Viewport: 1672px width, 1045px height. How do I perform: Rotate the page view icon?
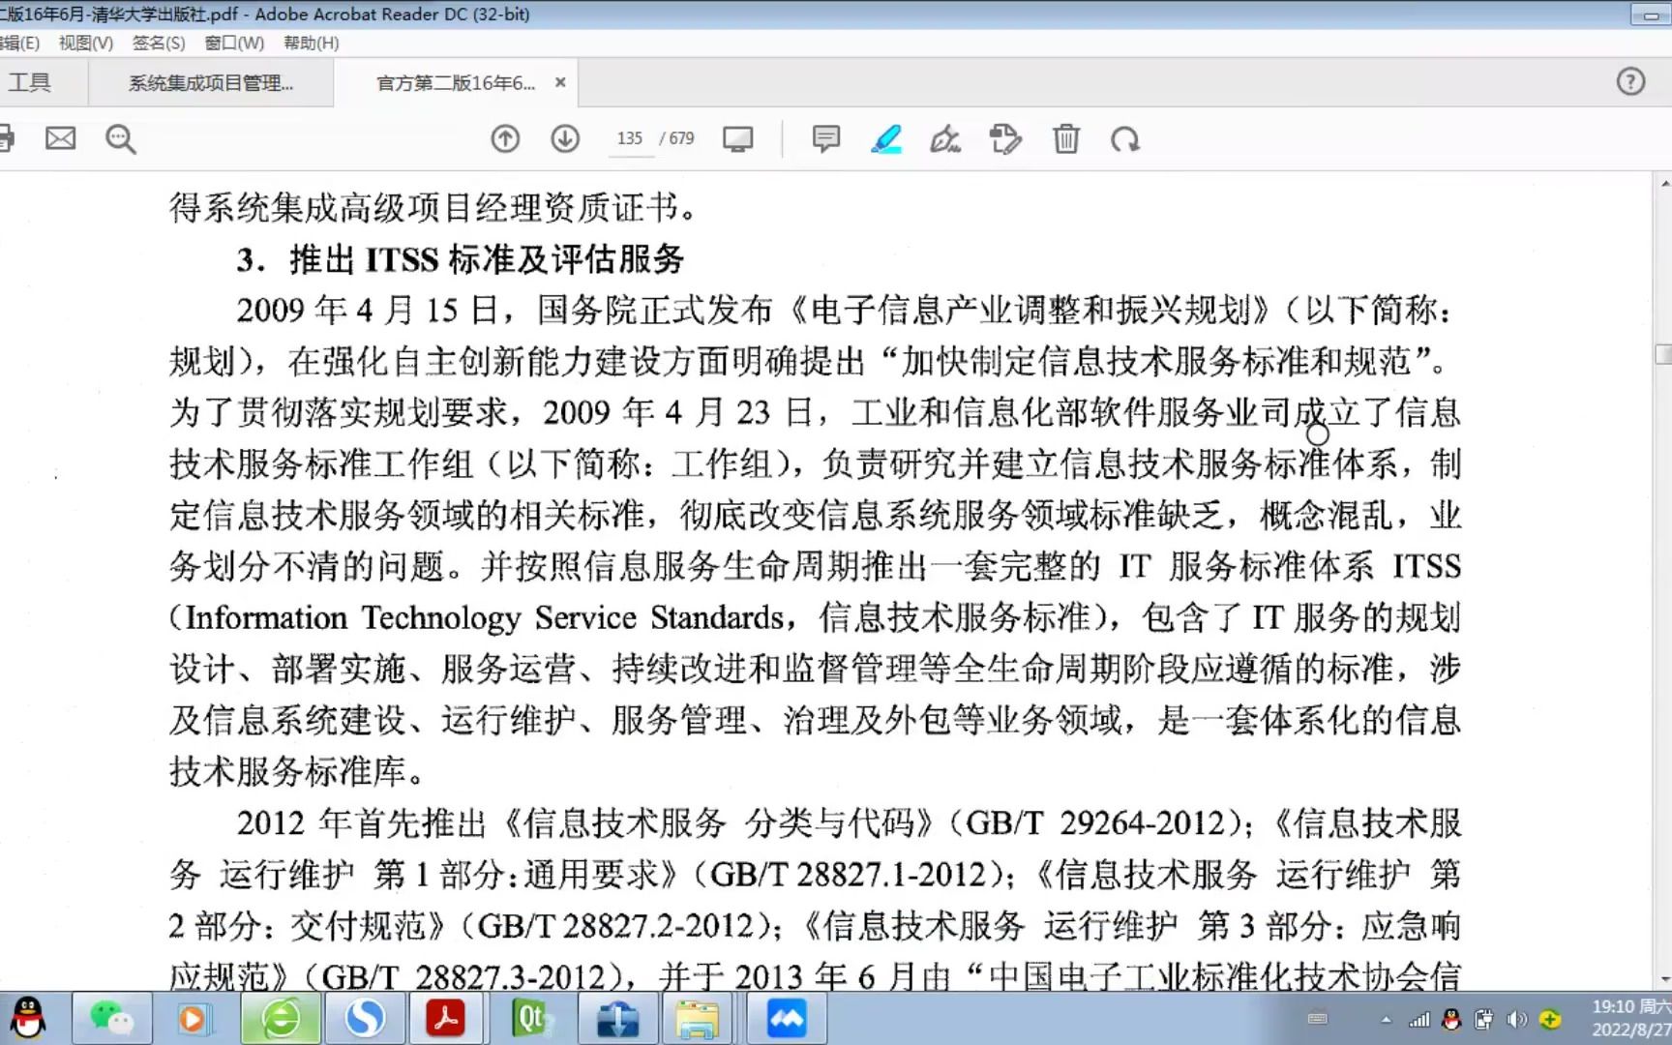(1124, 139)
